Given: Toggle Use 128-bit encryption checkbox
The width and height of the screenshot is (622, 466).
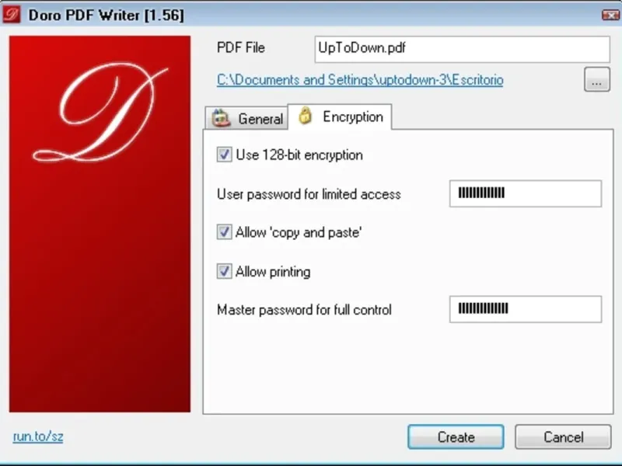Looking at the screenshot, I should click(224, 154).
